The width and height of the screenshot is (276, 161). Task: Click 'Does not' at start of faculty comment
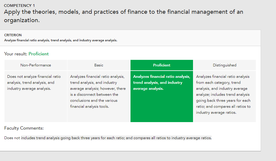(12, 138)
